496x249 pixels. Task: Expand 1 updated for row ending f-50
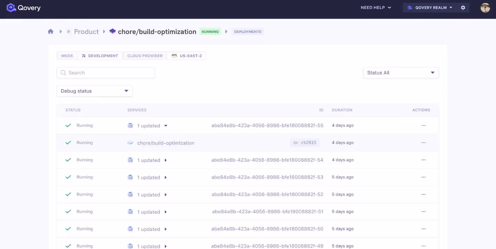pos(166,229)
